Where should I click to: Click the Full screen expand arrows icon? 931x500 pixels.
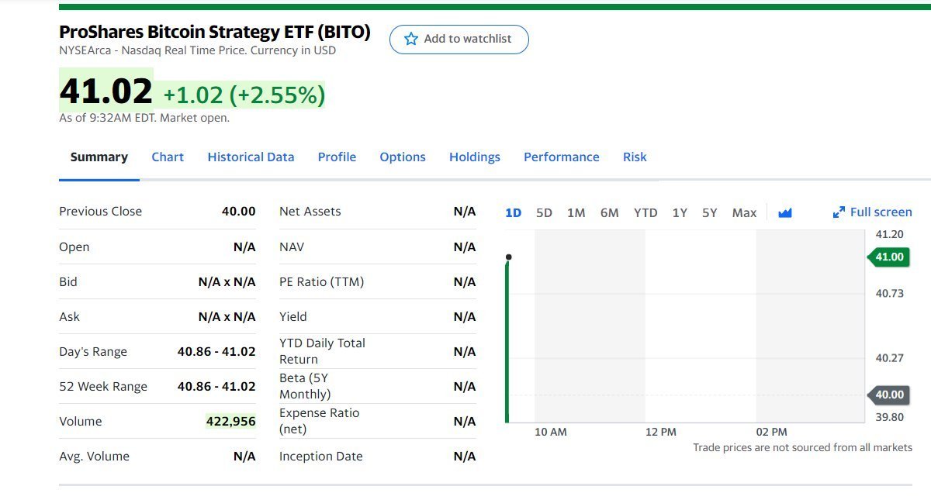pyautogui.click(x=839, y=212)
